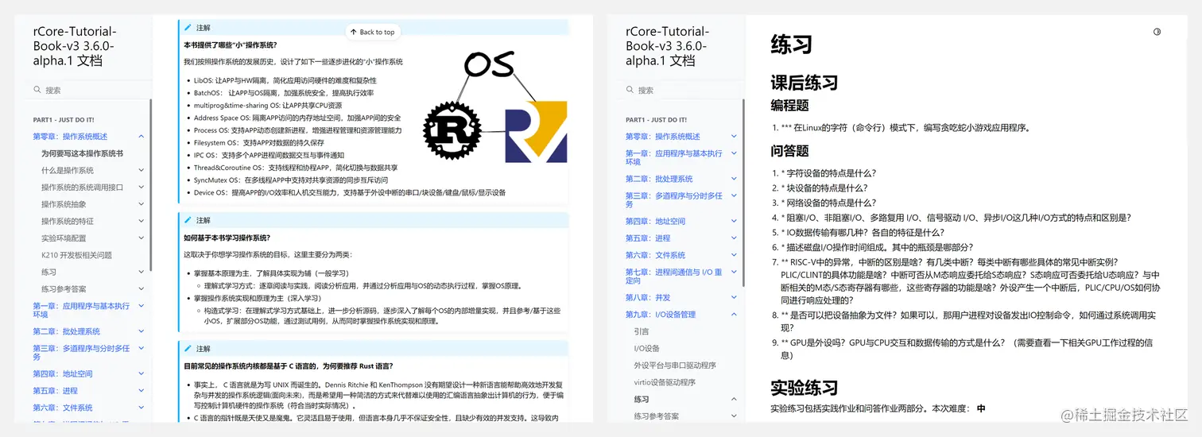Expand 操作系统的系统调用接口 chevron
The width and height of the screenshot is (1202, 437).
pos(142,188)
